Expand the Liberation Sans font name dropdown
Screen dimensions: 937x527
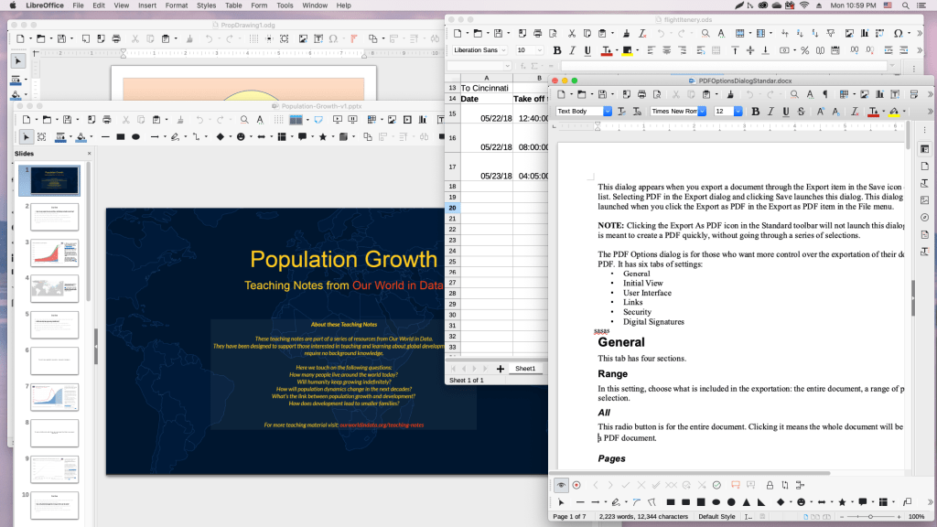(x=503, y=50)
